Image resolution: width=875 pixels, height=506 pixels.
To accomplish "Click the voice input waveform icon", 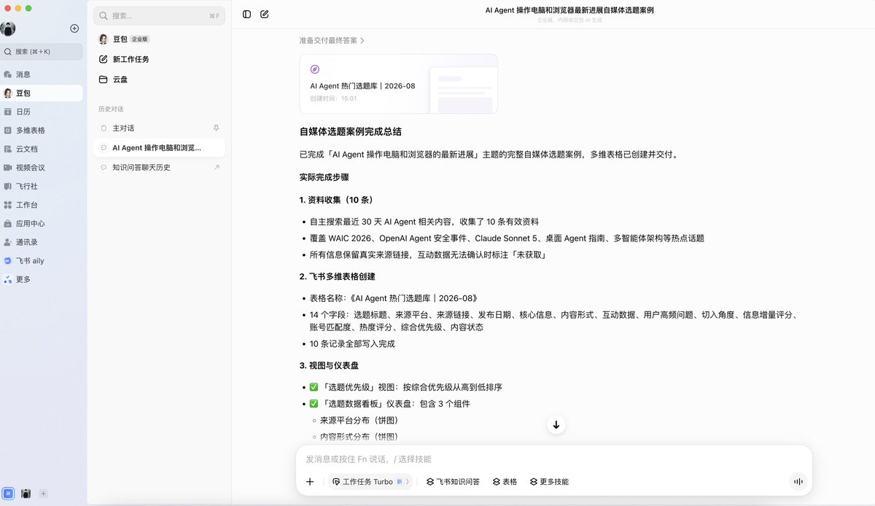I will click(798, 481).
